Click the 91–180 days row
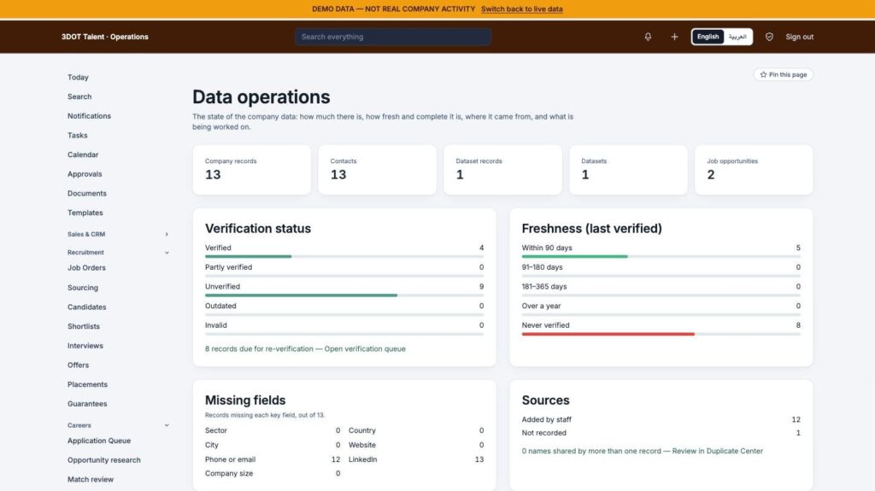This screenshot has width=875, height=491. (661, 268)
